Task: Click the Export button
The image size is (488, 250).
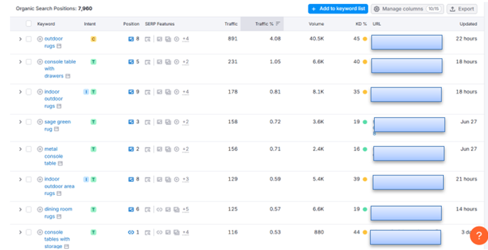Action: tap(462, 9)
